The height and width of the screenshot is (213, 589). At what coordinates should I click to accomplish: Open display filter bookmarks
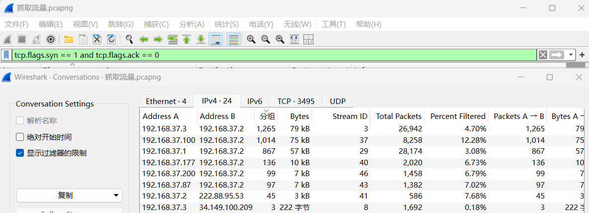click(x=6, y=55)
